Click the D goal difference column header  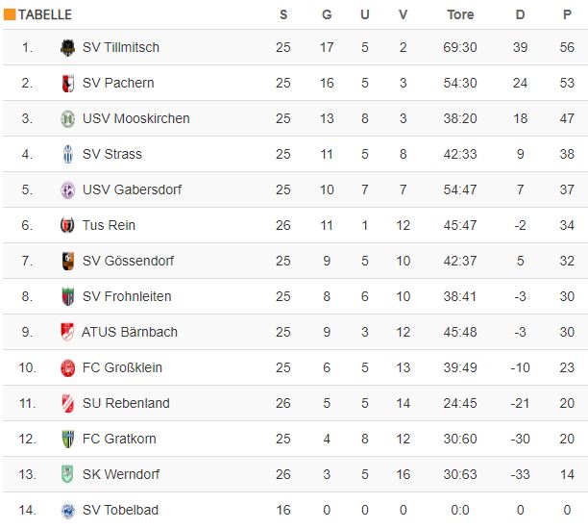click(521, 14)
